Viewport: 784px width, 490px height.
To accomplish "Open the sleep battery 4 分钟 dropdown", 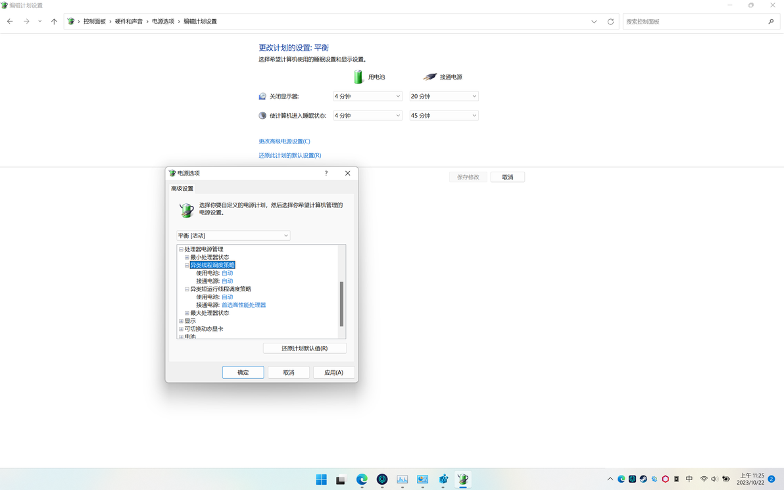I will 368,116.
